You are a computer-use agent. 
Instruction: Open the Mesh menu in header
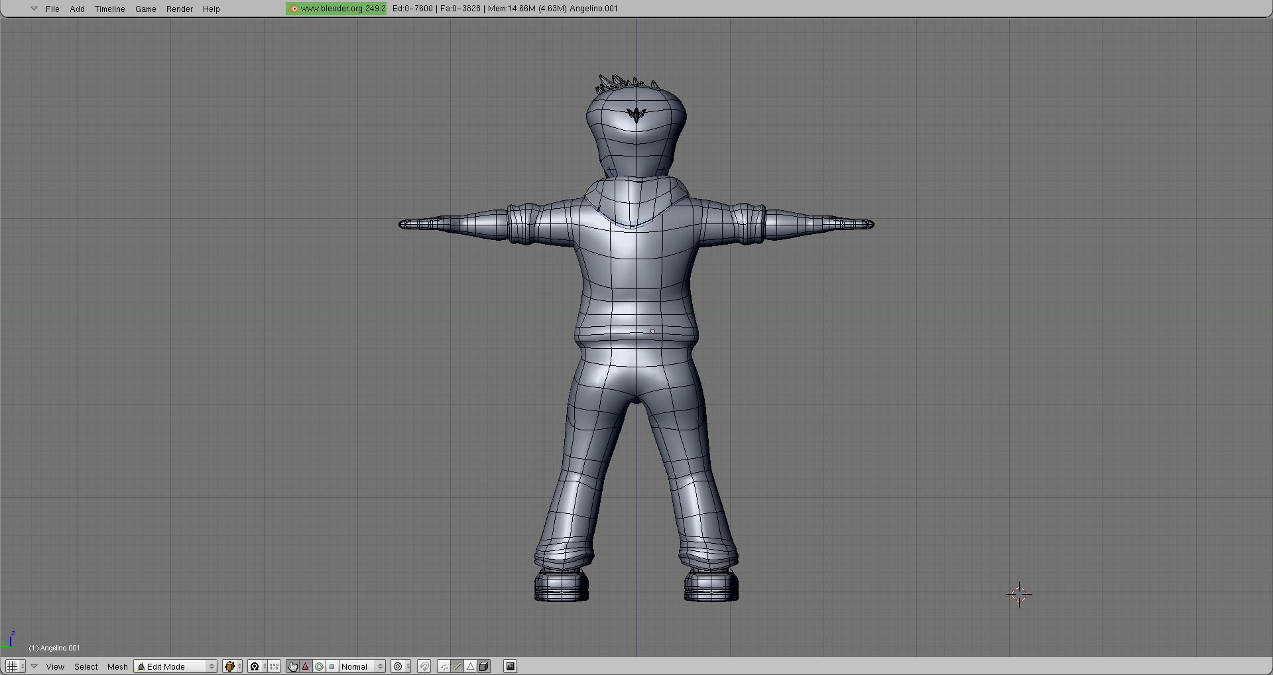point(117,666)
